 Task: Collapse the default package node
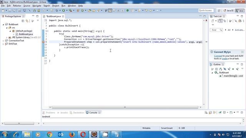[x=10, y=31]
